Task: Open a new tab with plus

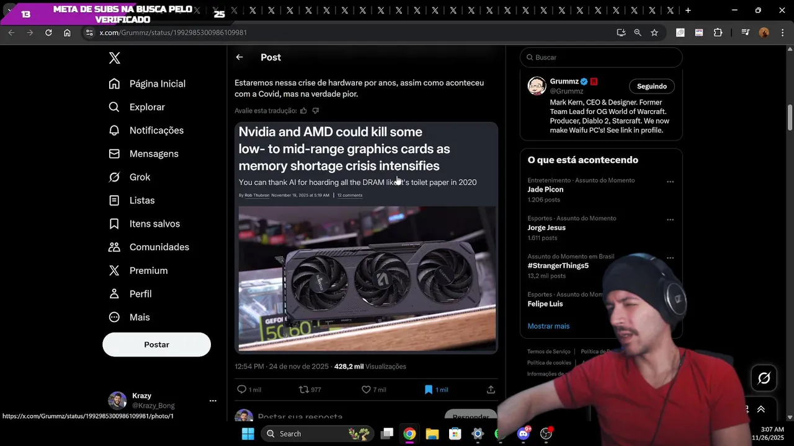Action: [x=688, y=11]
